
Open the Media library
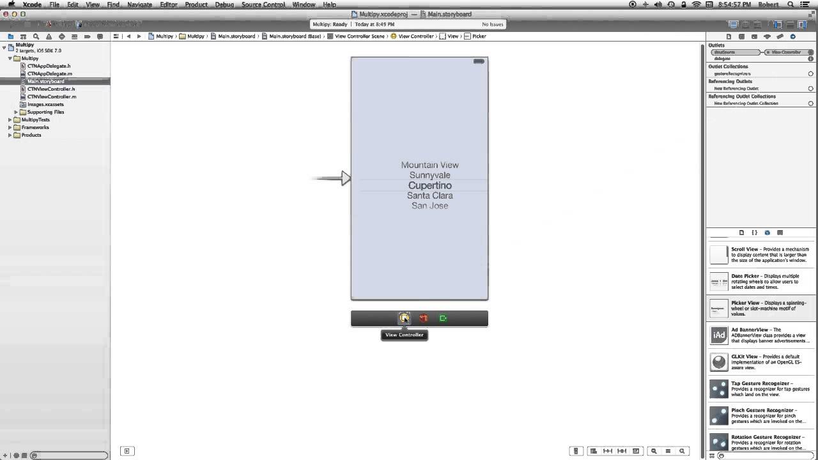point(780,233)
